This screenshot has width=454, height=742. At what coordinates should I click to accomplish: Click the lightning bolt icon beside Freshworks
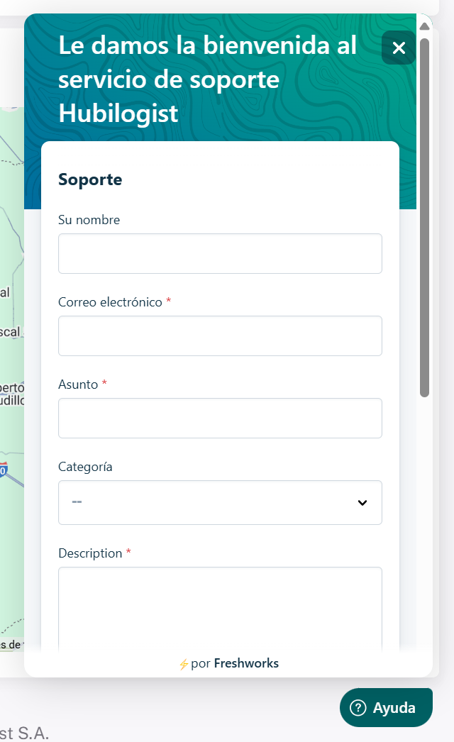(x=184, y=665)
